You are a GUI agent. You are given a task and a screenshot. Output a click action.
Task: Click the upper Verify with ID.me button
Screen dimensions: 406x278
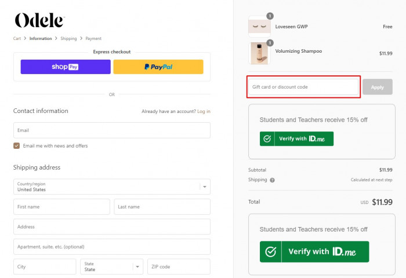(296, 139)
